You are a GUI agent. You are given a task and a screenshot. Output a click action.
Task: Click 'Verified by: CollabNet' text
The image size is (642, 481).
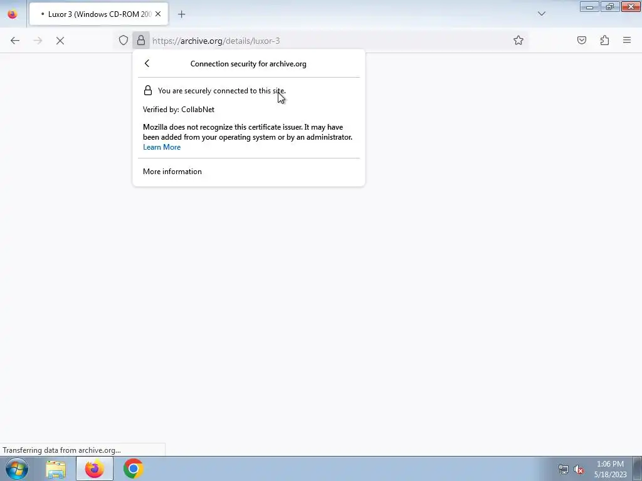[x=179, y=110]
